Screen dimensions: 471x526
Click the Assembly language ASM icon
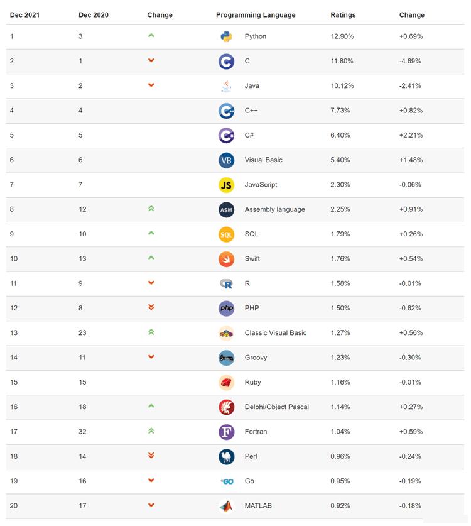click(226, 210)
